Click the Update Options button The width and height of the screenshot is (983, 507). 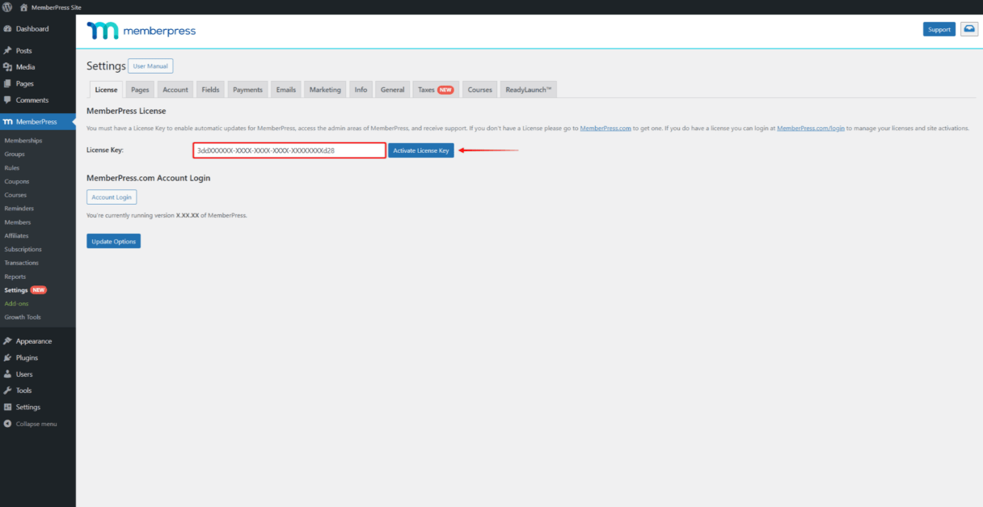point(113,241)
